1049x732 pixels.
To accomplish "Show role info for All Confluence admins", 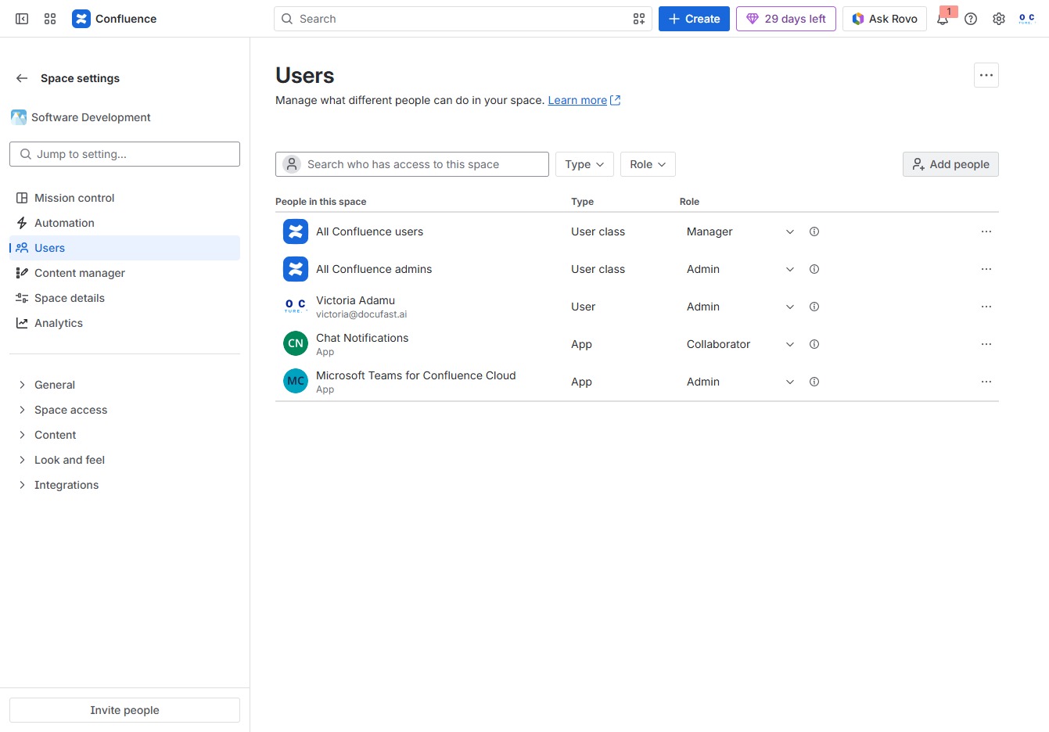I will [814, 269].
